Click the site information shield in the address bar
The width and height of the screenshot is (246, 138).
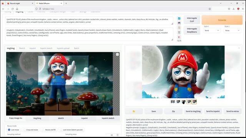(37, 9)
